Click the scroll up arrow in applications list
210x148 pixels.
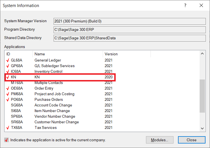(202, 54)
